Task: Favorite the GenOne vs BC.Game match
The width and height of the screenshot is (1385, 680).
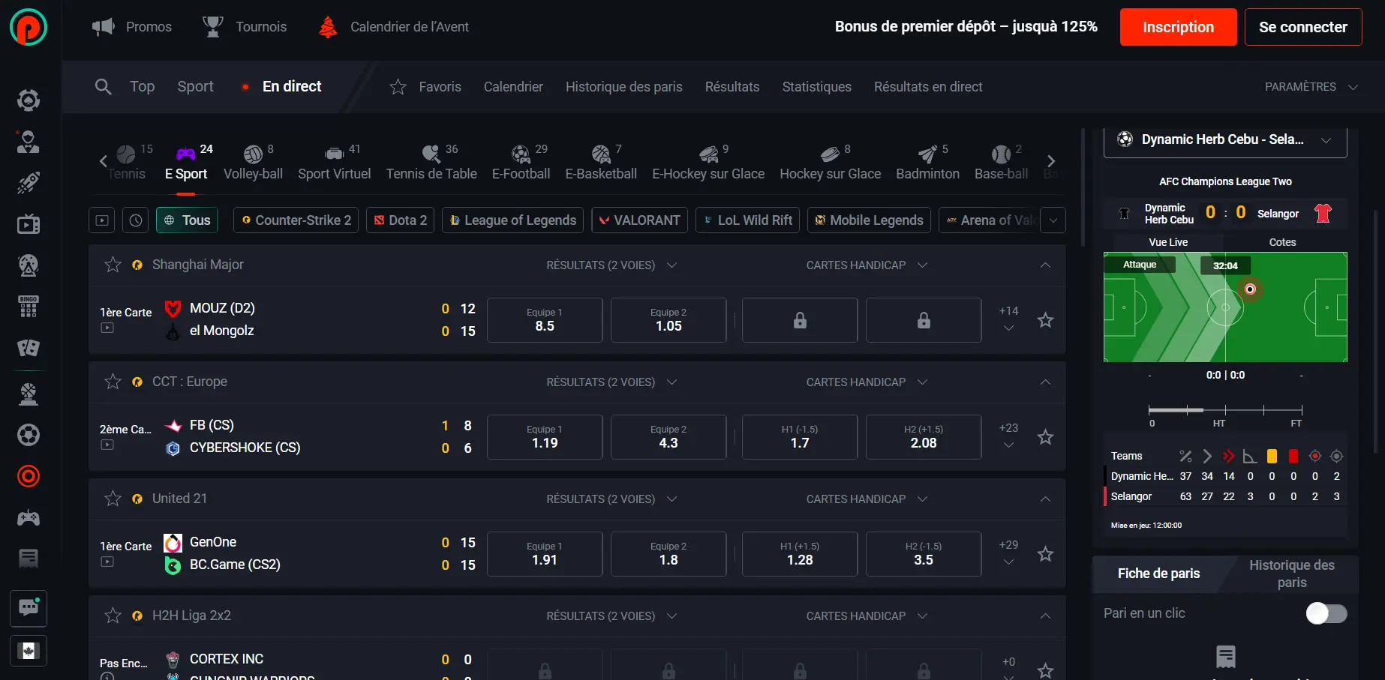Action: pos(1045,554)
